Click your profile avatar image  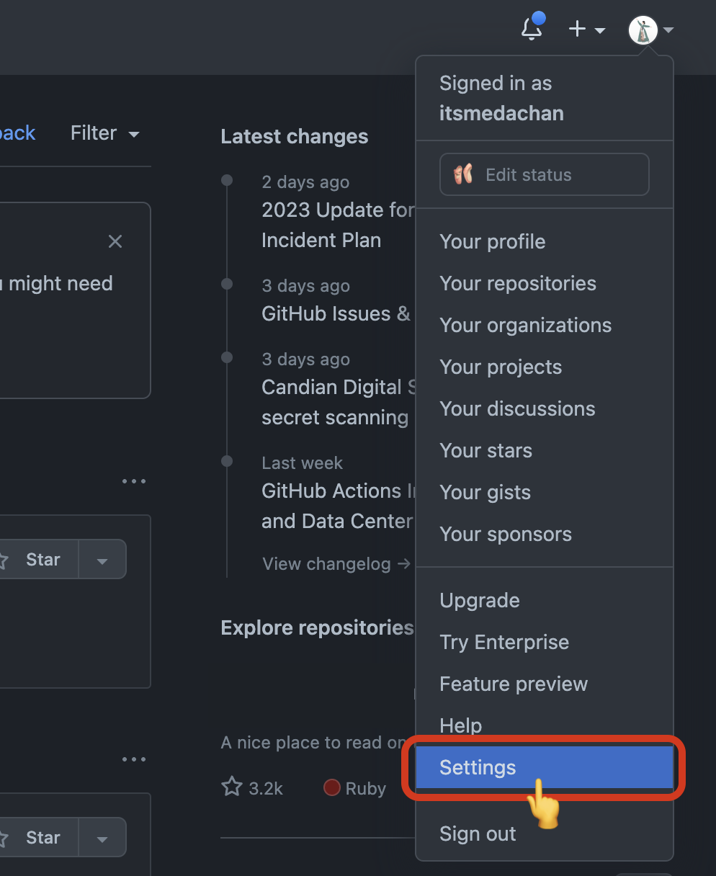tap(642, 30)
